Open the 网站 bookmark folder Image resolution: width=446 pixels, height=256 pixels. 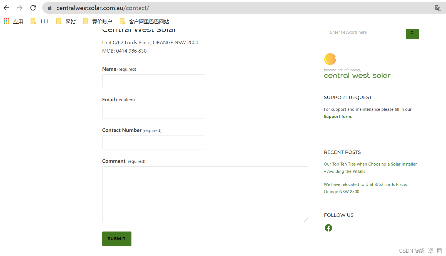pos(66,21)
